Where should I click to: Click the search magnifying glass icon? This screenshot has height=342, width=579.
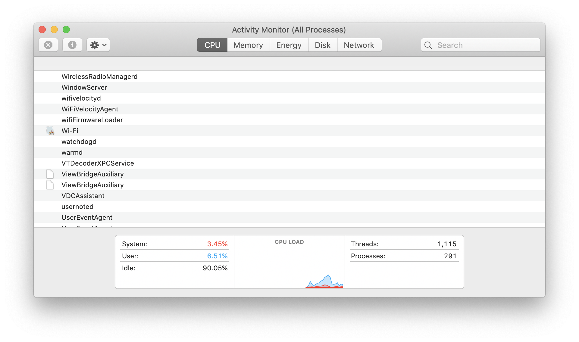pos(428,45)
